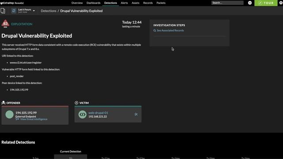
Task: Select offender IP 194.105.192.99 card title
Action: tap(26, 113)
